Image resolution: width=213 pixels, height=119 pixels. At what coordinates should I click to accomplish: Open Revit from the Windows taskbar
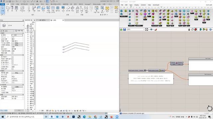(52, 117)
